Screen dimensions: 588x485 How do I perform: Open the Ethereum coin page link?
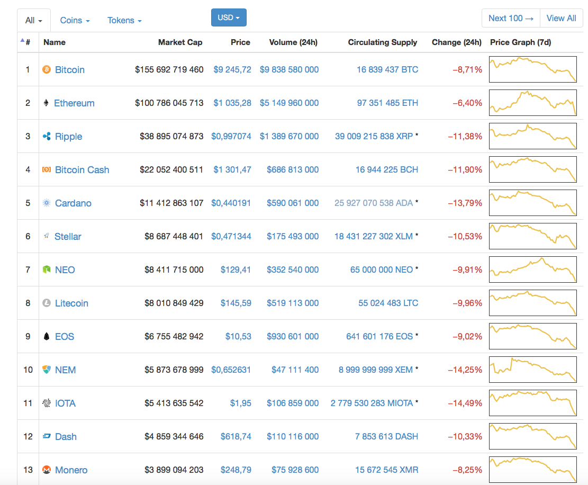[74, 103]
